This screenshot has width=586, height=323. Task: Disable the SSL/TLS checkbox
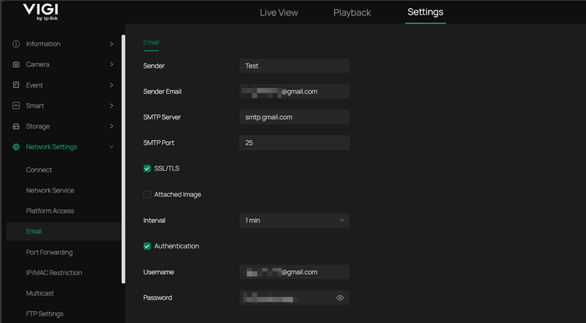coord(147,169)
